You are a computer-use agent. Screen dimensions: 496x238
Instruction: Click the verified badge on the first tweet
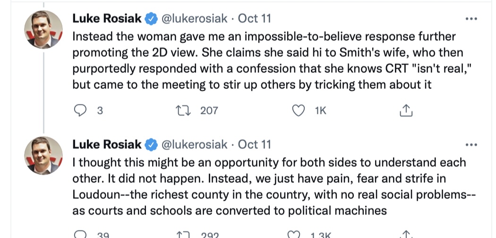click(151, 18)
